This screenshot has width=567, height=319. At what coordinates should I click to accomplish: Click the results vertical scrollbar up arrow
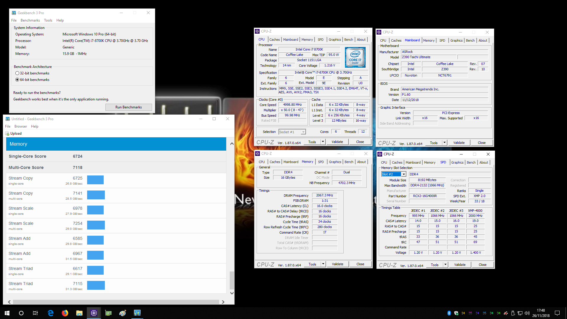click(x=232, y=144)
